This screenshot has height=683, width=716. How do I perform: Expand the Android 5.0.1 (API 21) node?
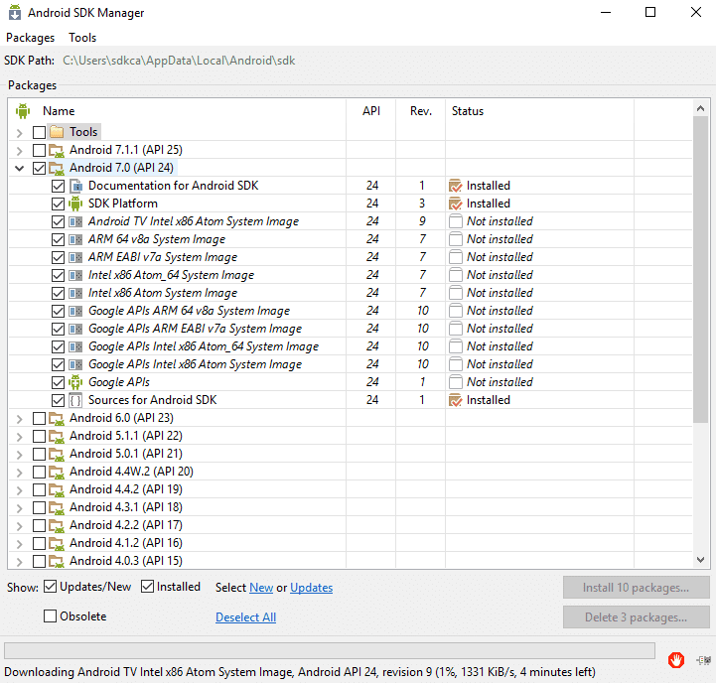point(19,455)
